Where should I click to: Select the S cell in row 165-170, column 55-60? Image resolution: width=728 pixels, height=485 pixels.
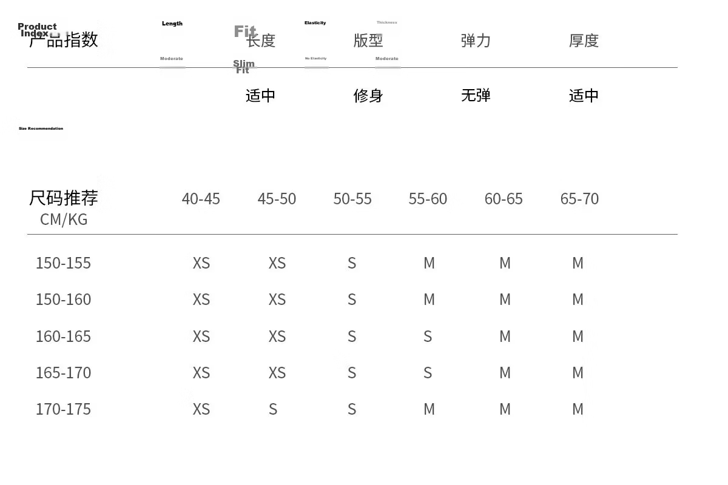coord(428,373)
